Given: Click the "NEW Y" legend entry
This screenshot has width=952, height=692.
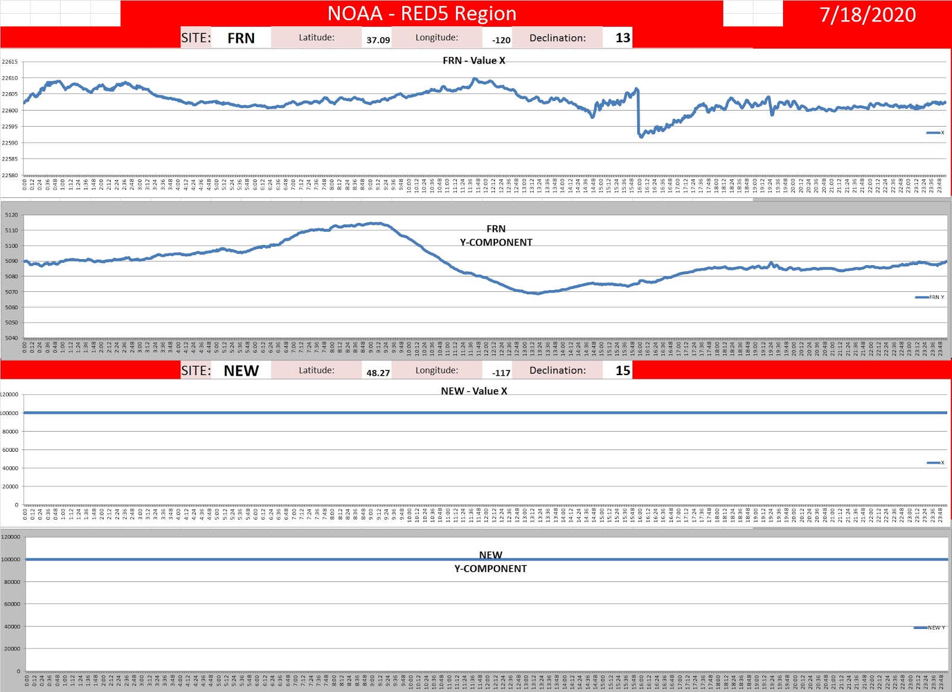Looking at the screenshot, I should [x=929, y=628].
